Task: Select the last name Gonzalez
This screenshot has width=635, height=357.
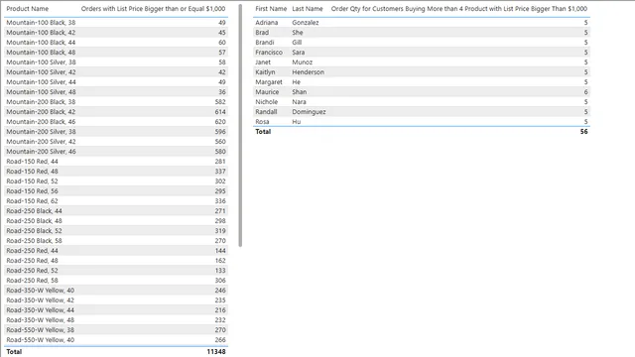Action: point(306,22)
